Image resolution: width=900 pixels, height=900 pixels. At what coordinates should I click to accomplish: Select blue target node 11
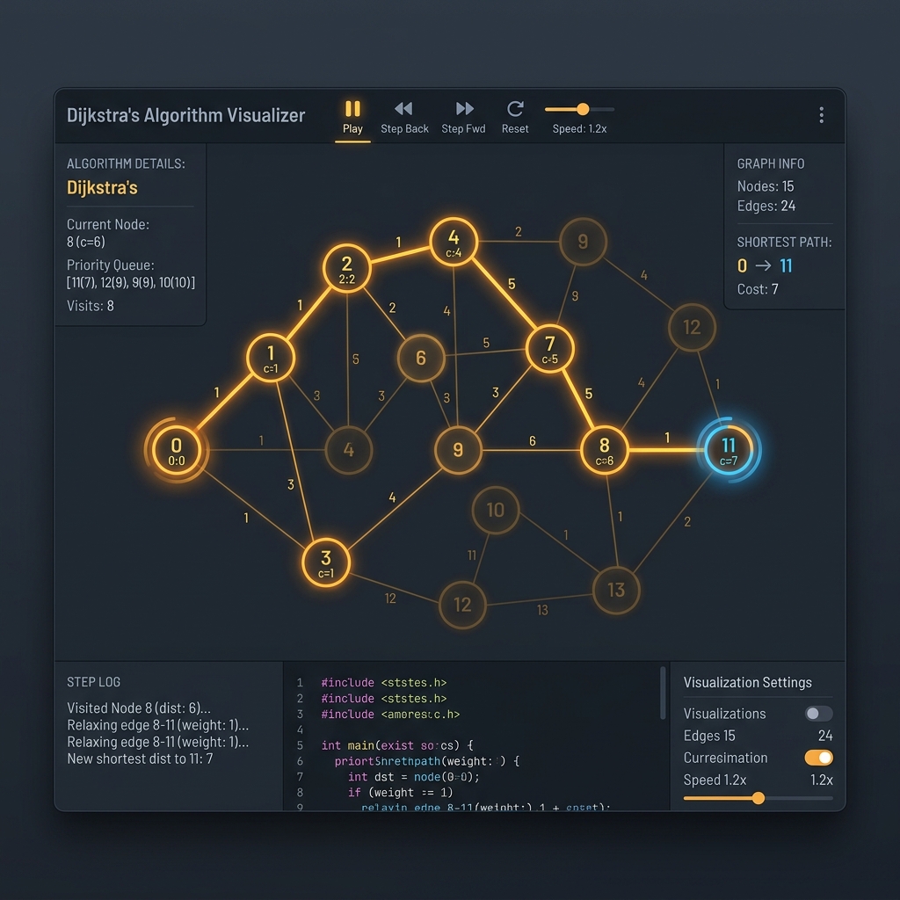coord(729,450)
